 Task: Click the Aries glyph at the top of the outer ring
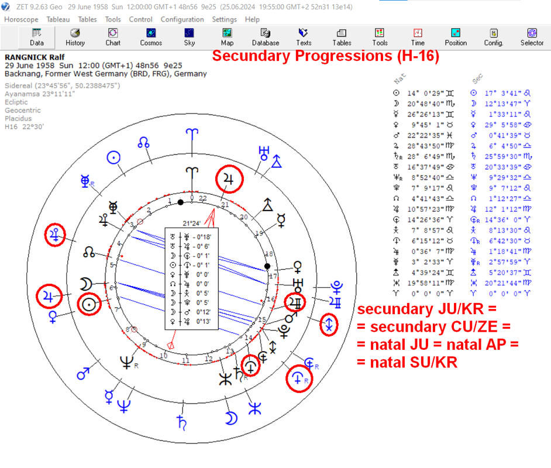(x=192, y=135)
